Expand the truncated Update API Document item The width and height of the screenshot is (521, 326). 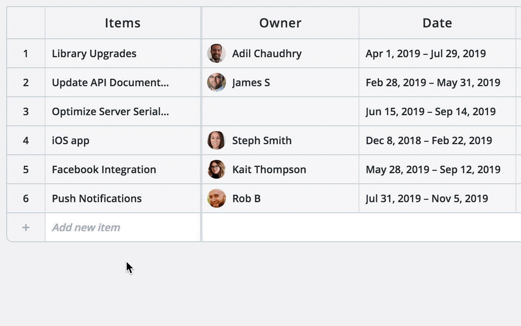coord(110,82)
